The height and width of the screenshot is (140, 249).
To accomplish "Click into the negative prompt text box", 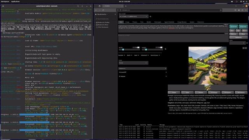I will (173, 38).
